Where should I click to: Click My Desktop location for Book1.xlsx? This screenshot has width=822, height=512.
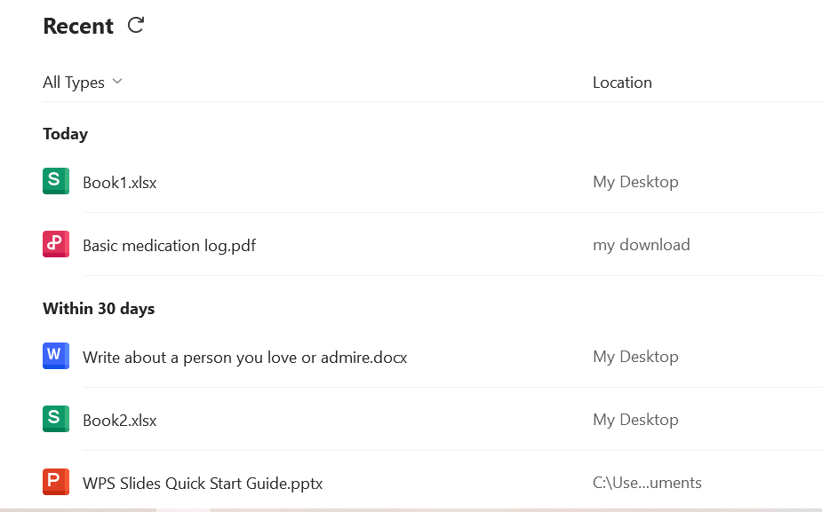click(x=635, y=182)
